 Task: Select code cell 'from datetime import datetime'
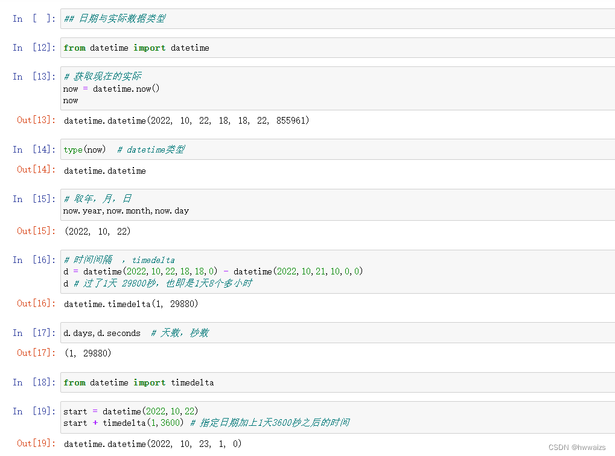point(338,48)
